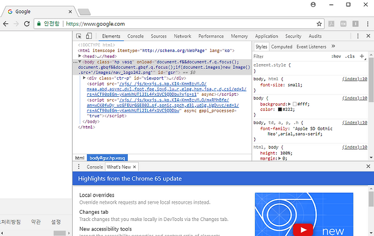Screen dimensions: 374x236
Task: Click the middle extension icon in the toolbar
Action: point(343,23)
